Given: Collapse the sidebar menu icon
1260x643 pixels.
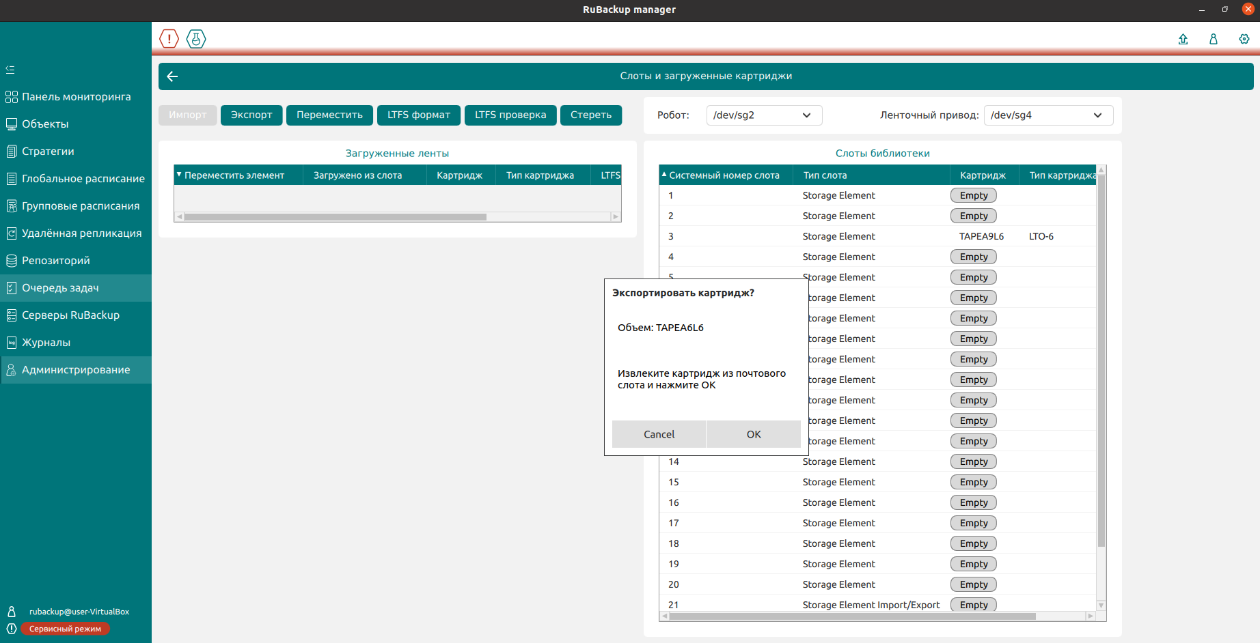Looking at the screenshot, I should click(x=10, y=70).
